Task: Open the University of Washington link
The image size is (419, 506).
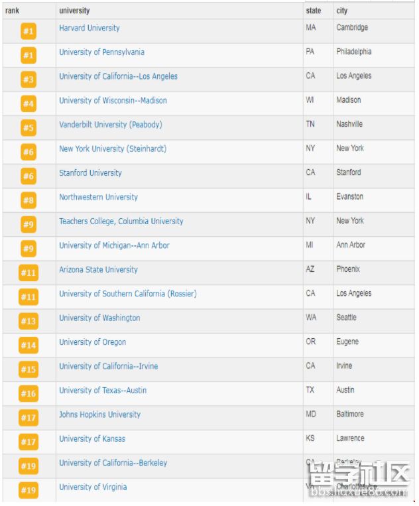Action: pos(99,318)
